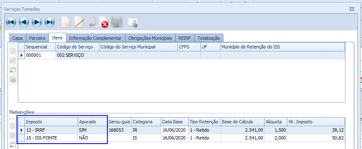Click the new page icon beside the Retenções grid
362x149 pixels.
click(x=13, y=126)
